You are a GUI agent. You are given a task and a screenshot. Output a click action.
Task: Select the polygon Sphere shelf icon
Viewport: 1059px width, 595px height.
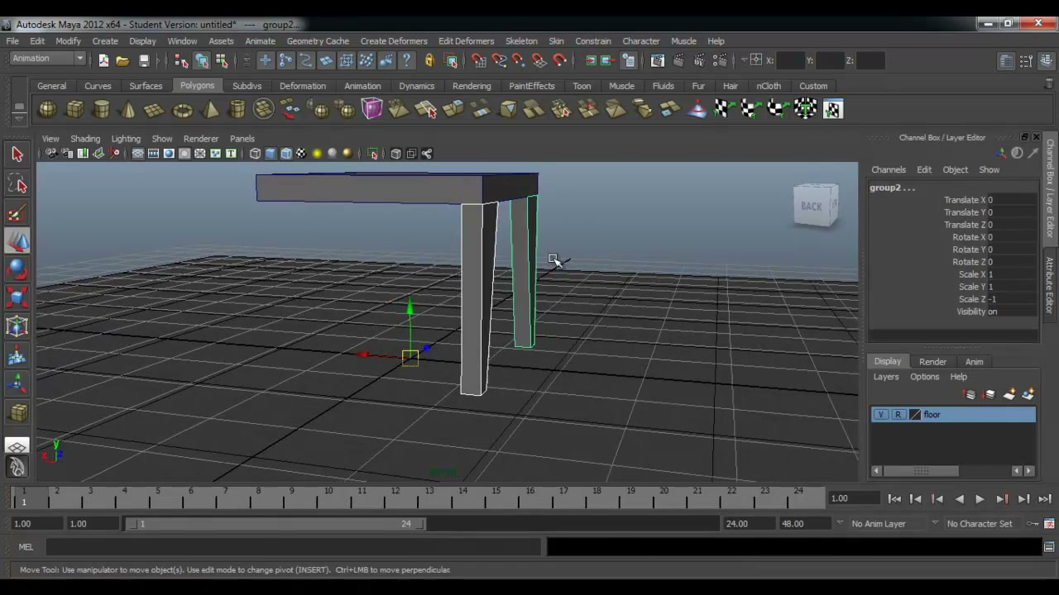click(x=48, y=109)
